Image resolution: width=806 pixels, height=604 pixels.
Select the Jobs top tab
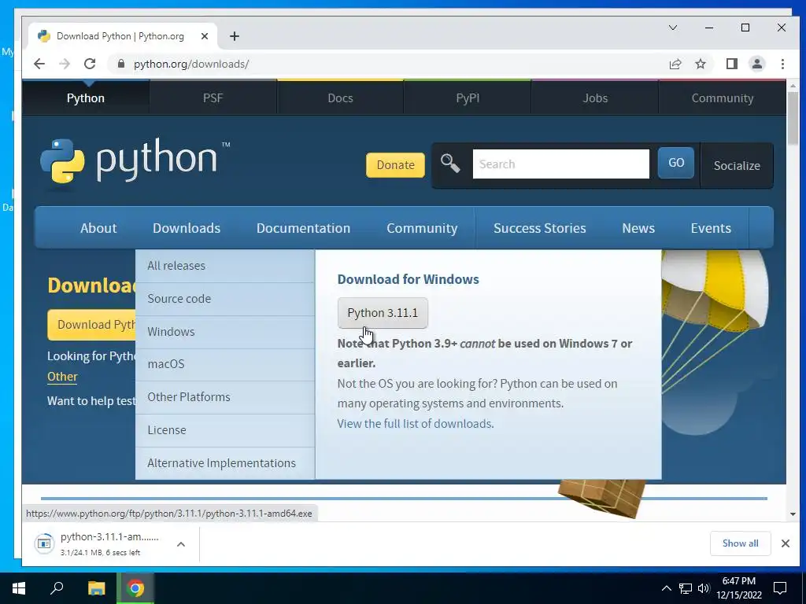tap(595, 98)
